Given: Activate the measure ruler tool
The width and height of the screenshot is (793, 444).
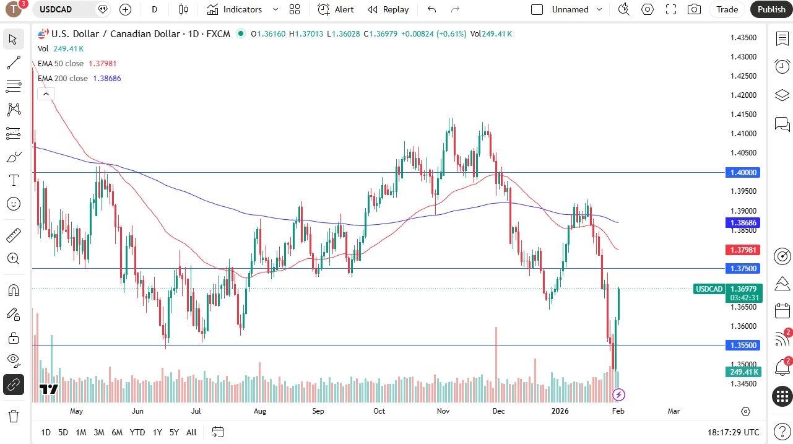Looking at the screenshot, I should click(14, 235).
